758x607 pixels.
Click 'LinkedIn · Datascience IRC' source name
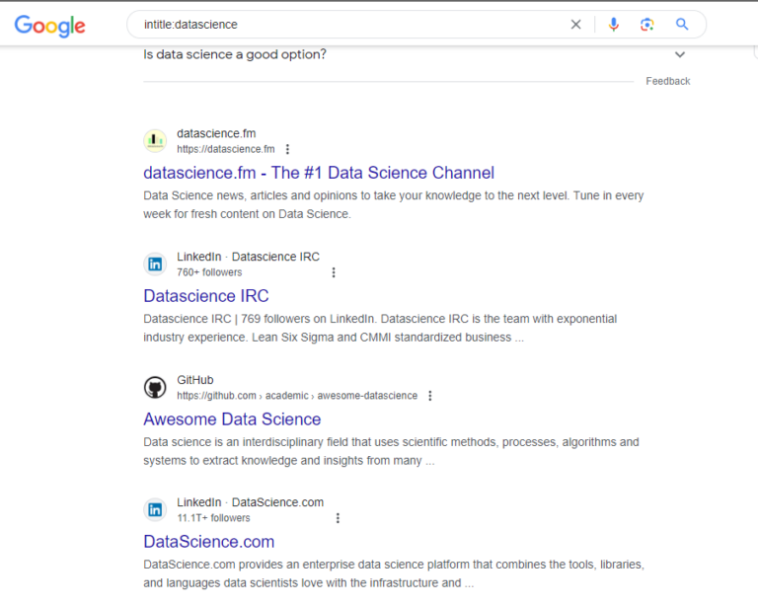pos(248,257)
